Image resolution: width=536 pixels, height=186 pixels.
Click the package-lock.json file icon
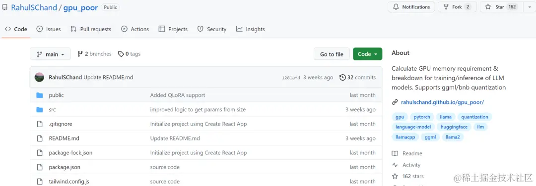click(x=40, y=153)
